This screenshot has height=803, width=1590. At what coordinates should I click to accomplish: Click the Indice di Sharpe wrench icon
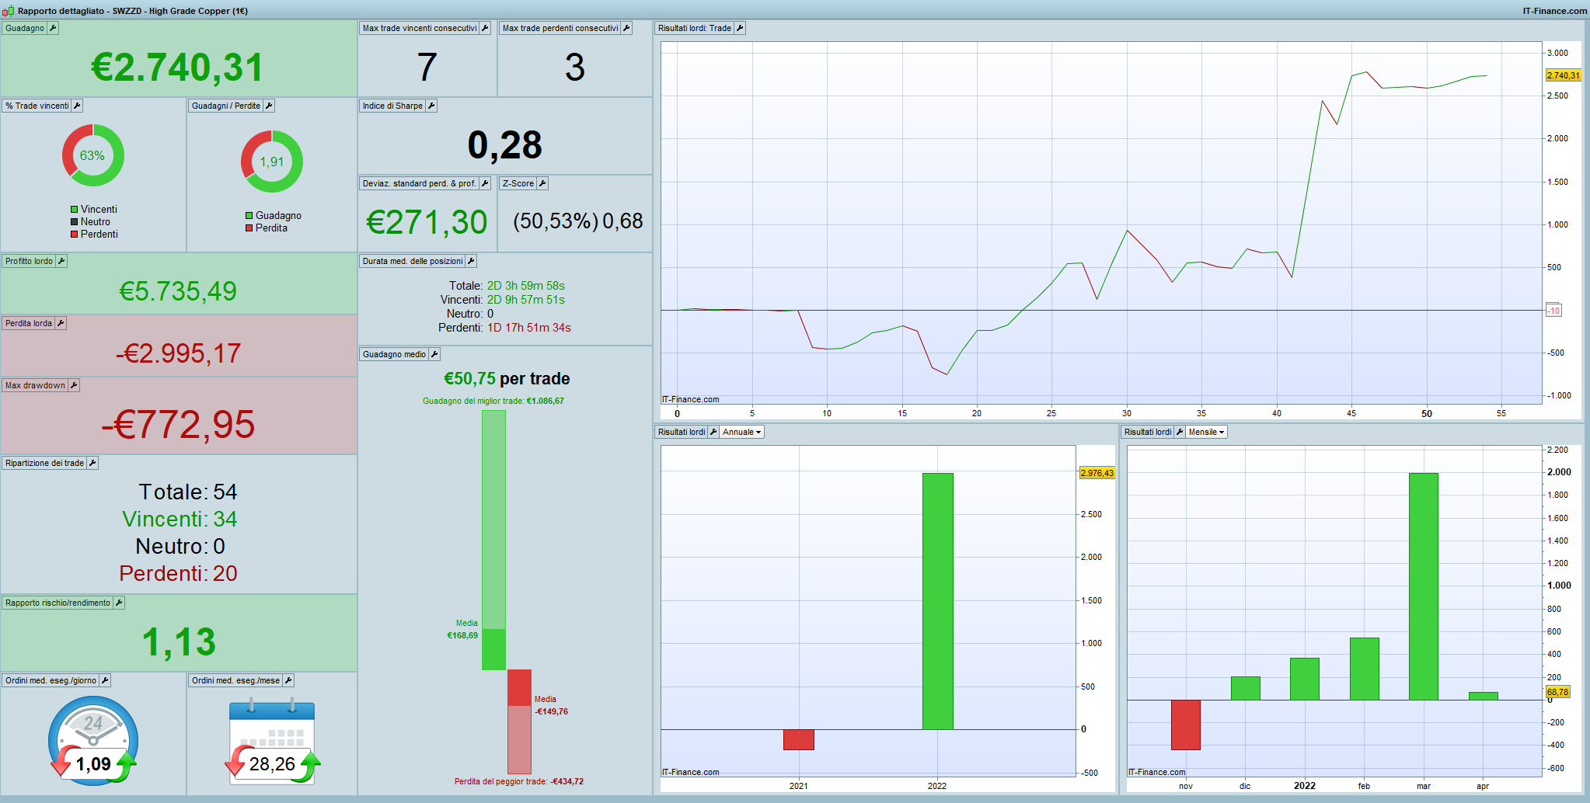click(x=431, y=106)
